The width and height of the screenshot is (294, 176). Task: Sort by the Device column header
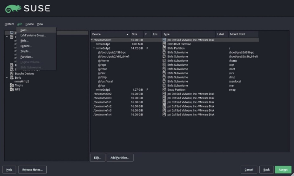pos(110,34)
